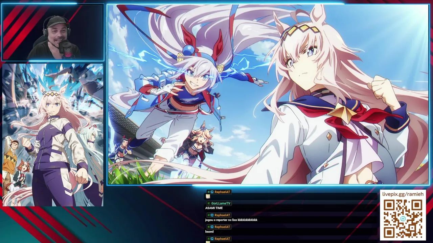Click the streamer webcam feed
433x243 pixels.
click(53, 32)
